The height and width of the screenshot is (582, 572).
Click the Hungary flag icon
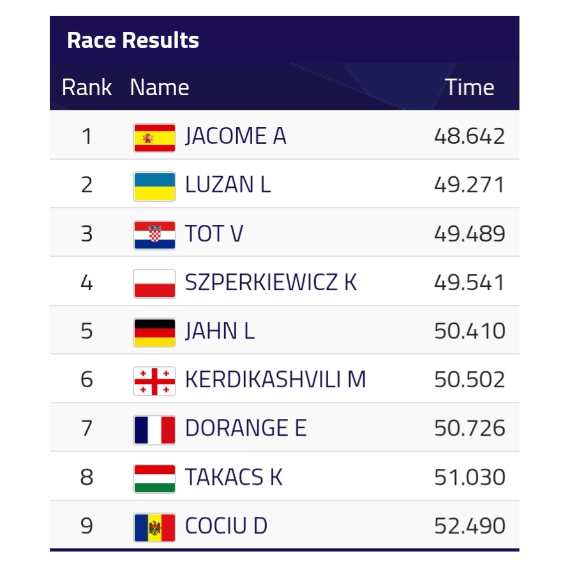pyautogui.click(x=154, y=478)
